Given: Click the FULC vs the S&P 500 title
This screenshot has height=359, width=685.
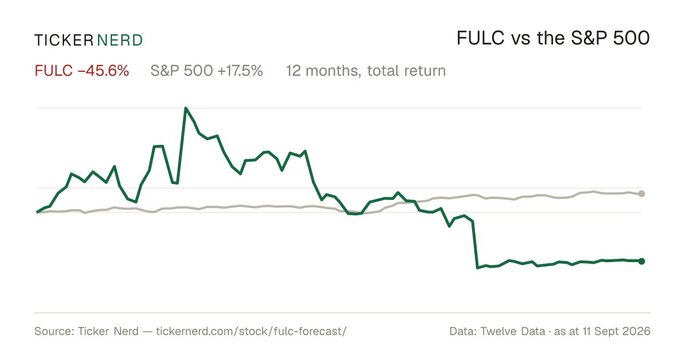Looking at the screenshot, I should click(553, 38).
